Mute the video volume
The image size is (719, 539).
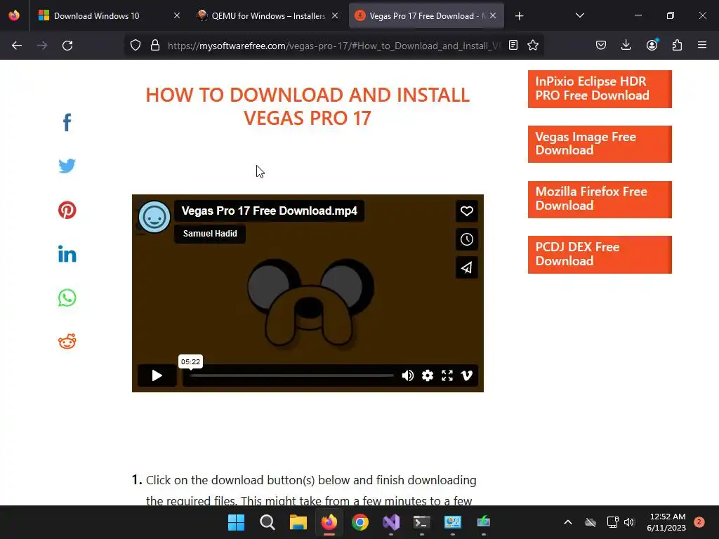pos(408,376)
